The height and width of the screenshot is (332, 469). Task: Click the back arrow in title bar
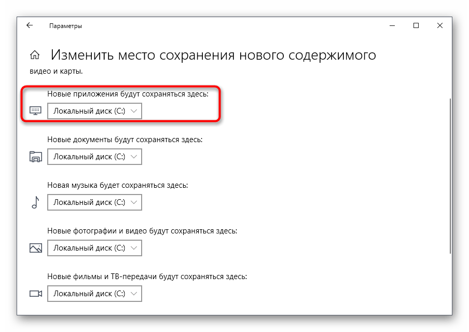[x=30, y=25]
